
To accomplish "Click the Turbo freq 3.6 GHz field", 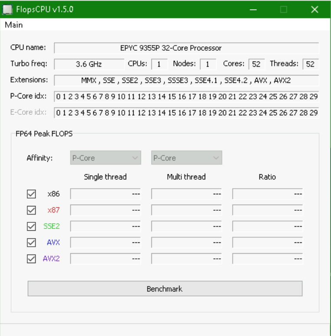I will tap(89, 64).
